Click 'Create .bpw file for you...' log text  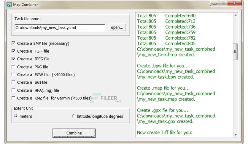pyautogui.click(x=163, y=66)
